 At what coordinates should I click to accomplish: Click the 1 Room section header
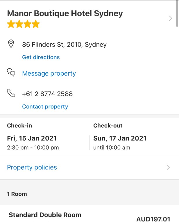[x=17, y=194]
